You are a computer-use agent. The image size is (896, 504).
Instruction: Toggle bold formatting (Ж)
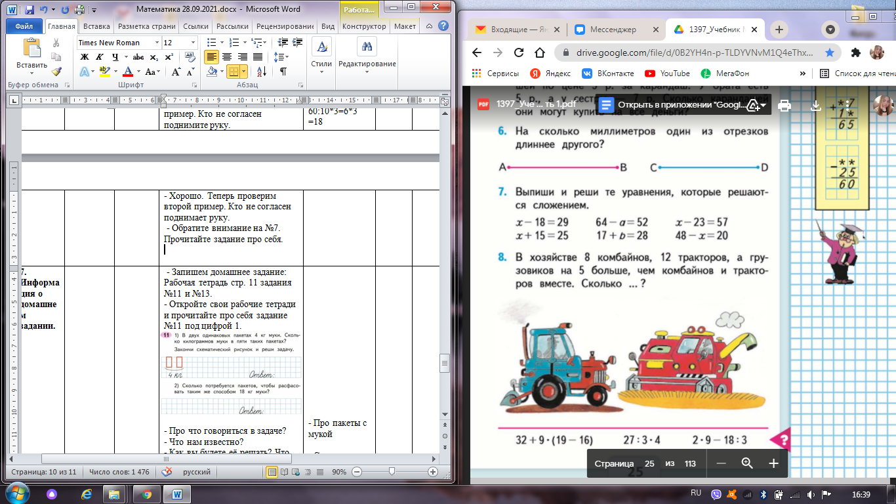tap(84, 57)
